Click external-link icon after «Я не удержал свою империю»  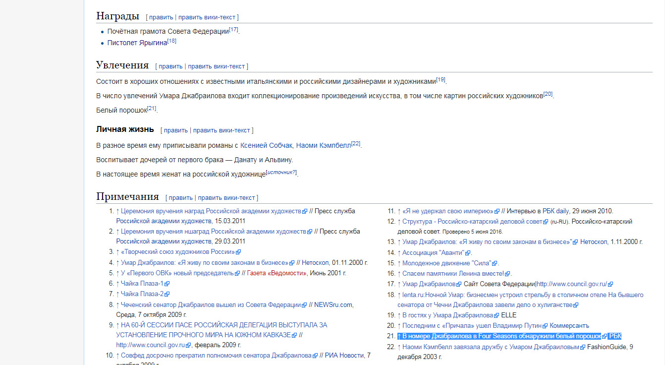click(x=497, y=211)
